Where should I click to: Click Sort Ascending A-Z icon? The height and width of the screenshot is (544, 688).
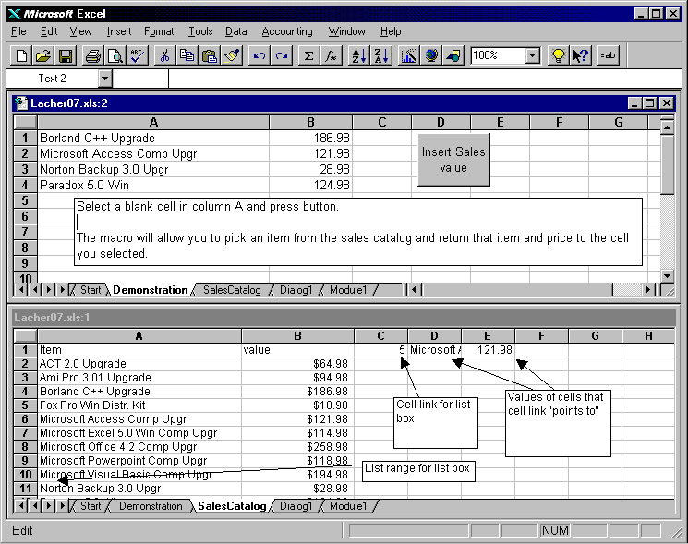358,55
